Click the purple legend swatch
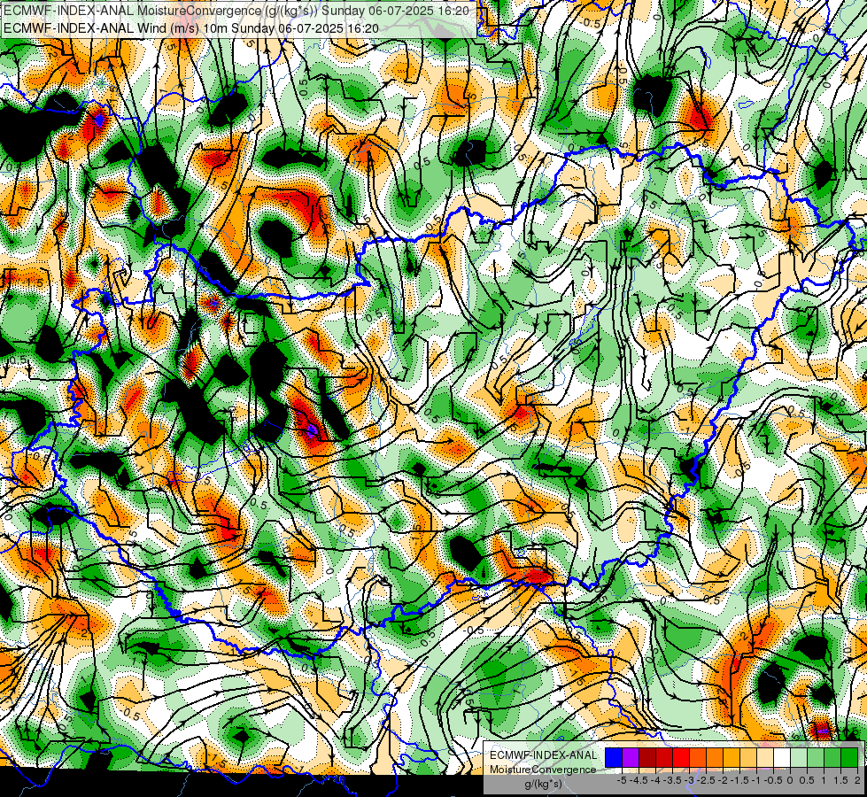 (631, 758)
